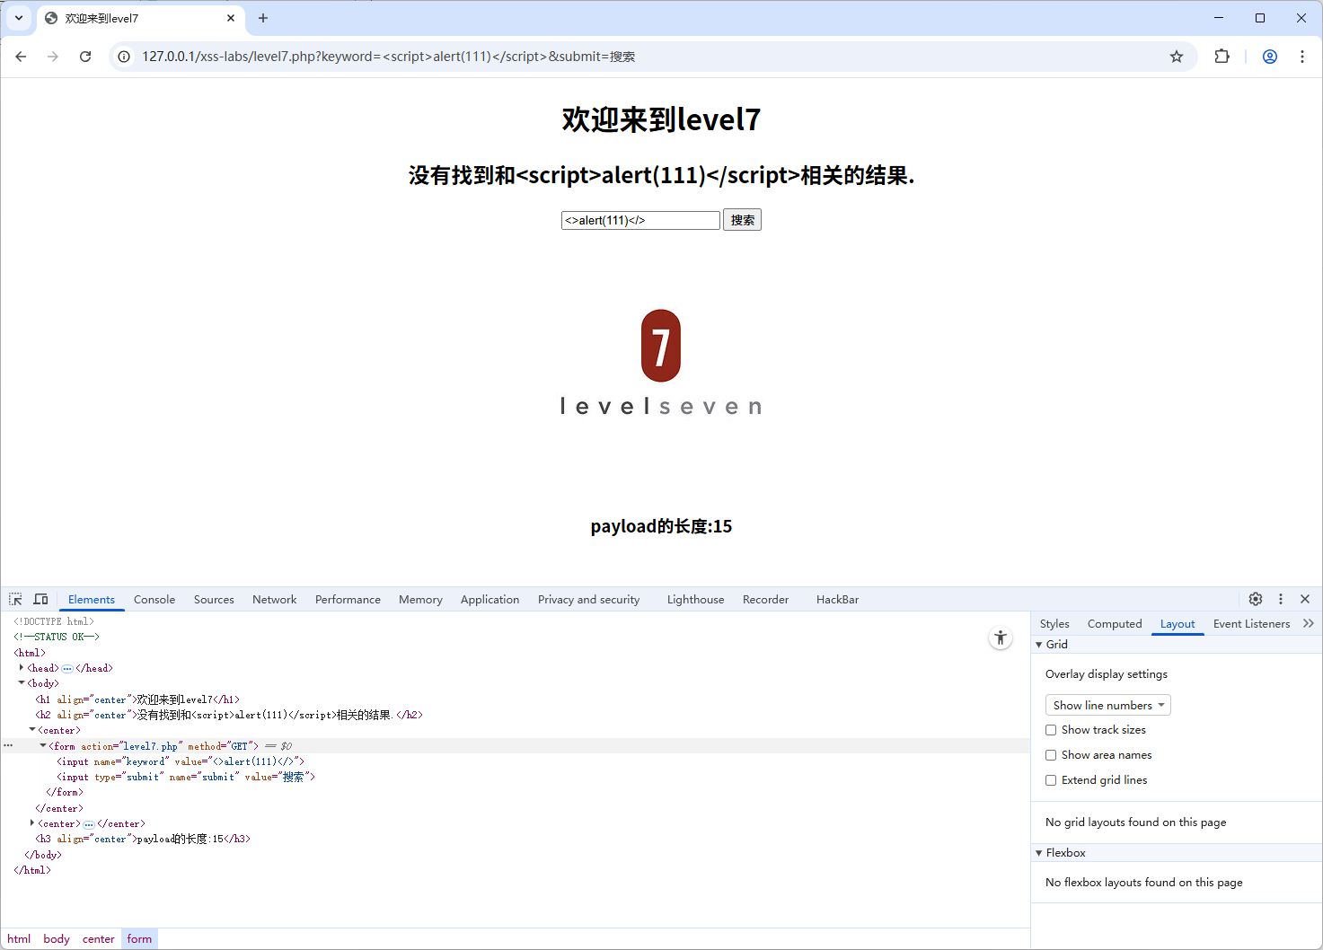Reload the level7 page
Viewport: 1323px width, 950px height.
(x=85, y=57)
